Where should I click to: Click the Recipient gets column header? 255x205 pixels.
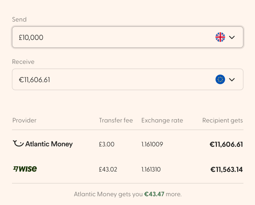[x=222, y=120]
